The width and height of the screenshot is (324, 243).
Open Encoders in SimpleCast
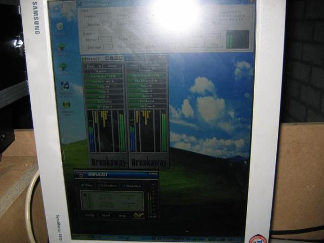pos(107,186)
